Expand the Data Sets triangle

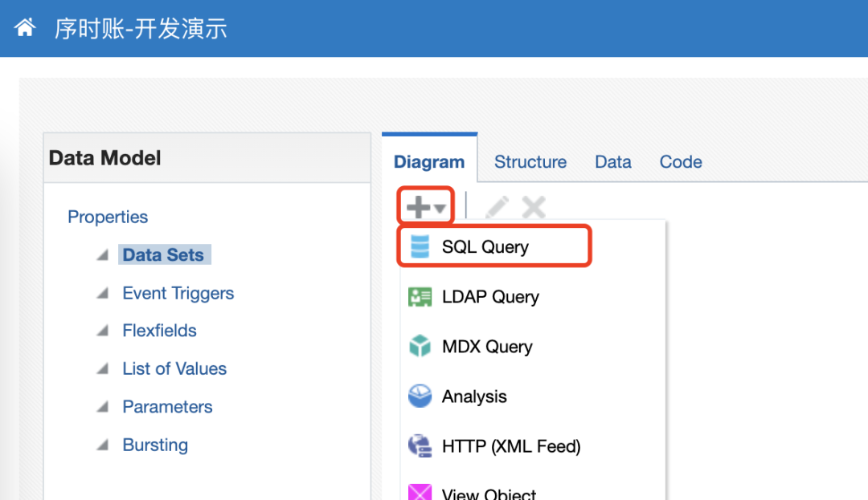[x=102, y=254]
